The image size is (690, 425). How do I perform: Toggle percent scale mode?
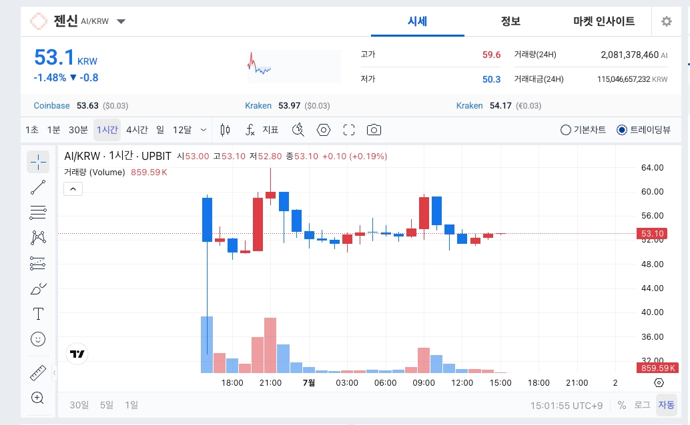pyautogui.click(x=622, y=405)
